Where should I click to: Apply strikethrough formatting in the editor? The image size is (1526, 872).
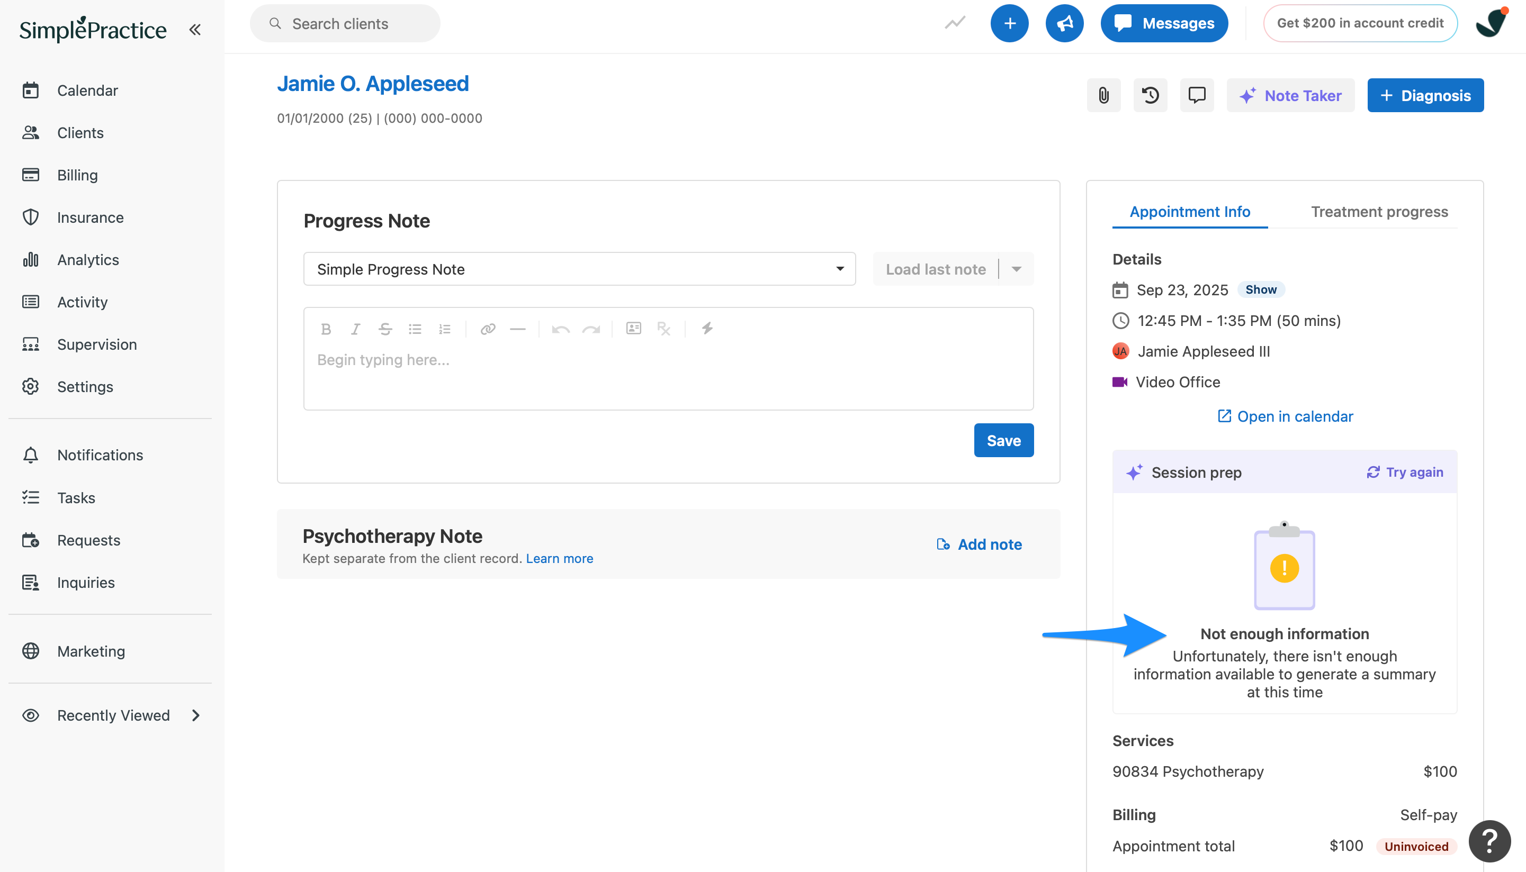pos(385,329)
